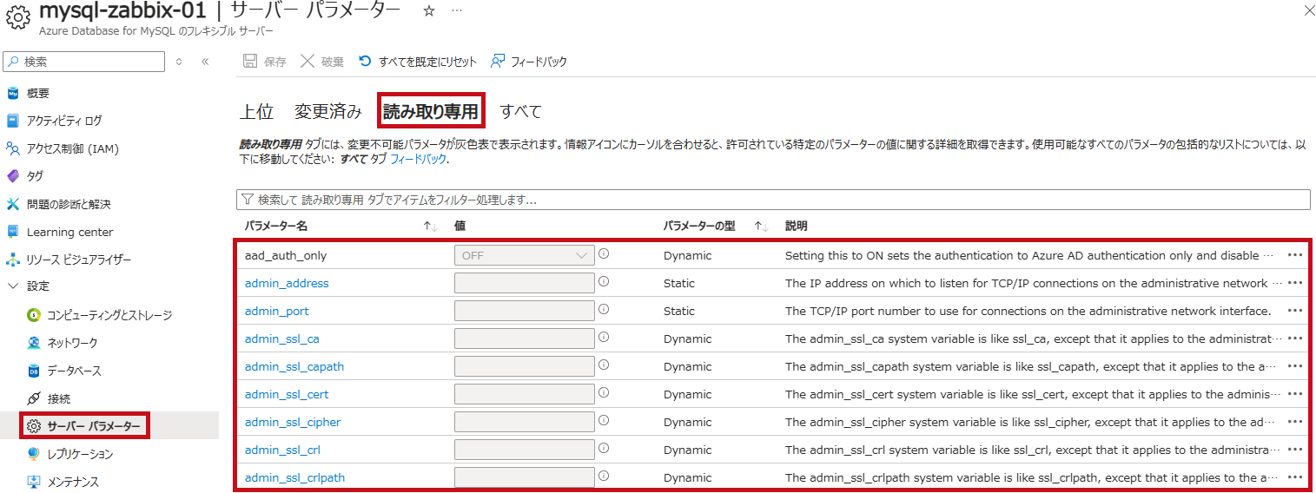Click info icon for admin_ssl_cipher
The image size is (1316, 493).
click(x=604, y=421)
